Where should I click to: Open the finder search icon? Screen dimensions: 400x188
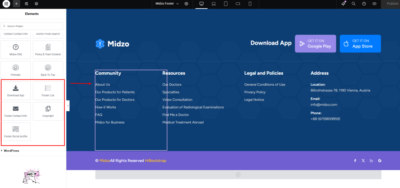pyautogui.click(x=354, y=4)
